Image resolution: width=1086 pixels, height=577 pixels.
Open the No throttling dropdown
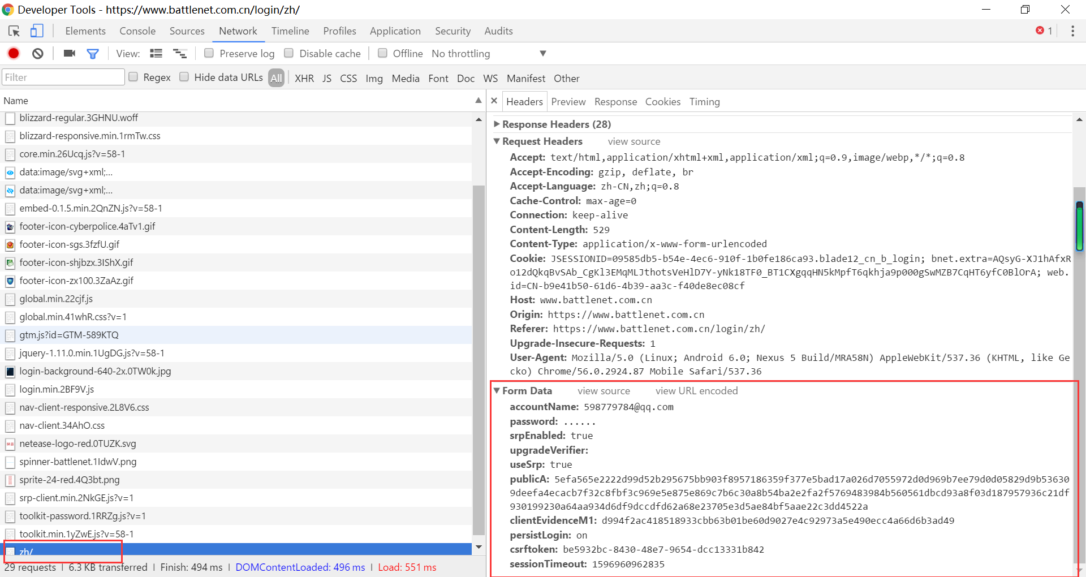(489, 54)
